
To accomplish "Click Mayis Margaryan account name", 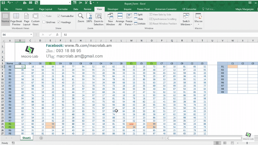I will tap(244, 9).
